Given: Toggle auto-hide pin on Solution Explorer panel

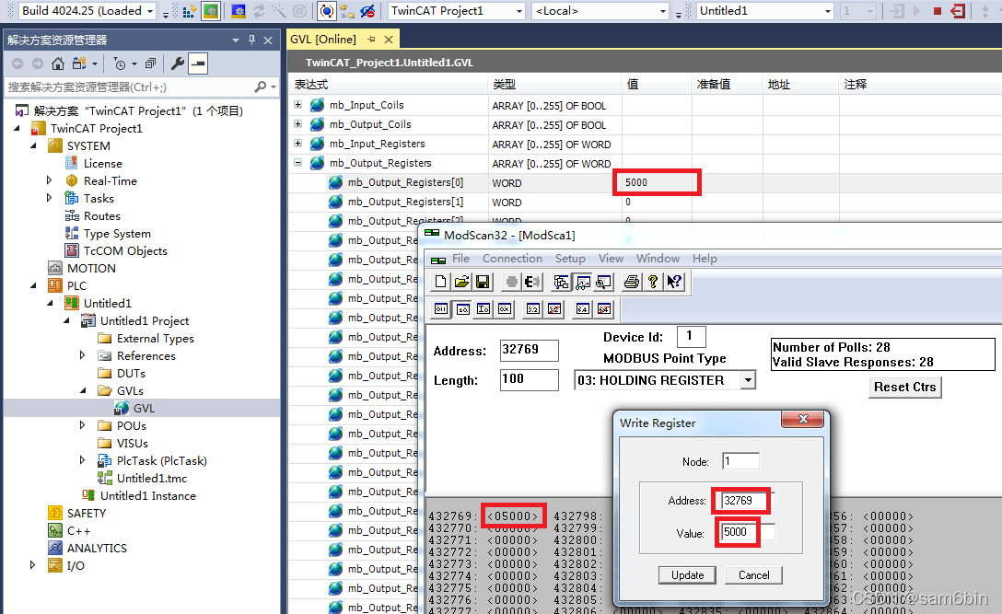Looking at the screenshot, I should 251,41.
